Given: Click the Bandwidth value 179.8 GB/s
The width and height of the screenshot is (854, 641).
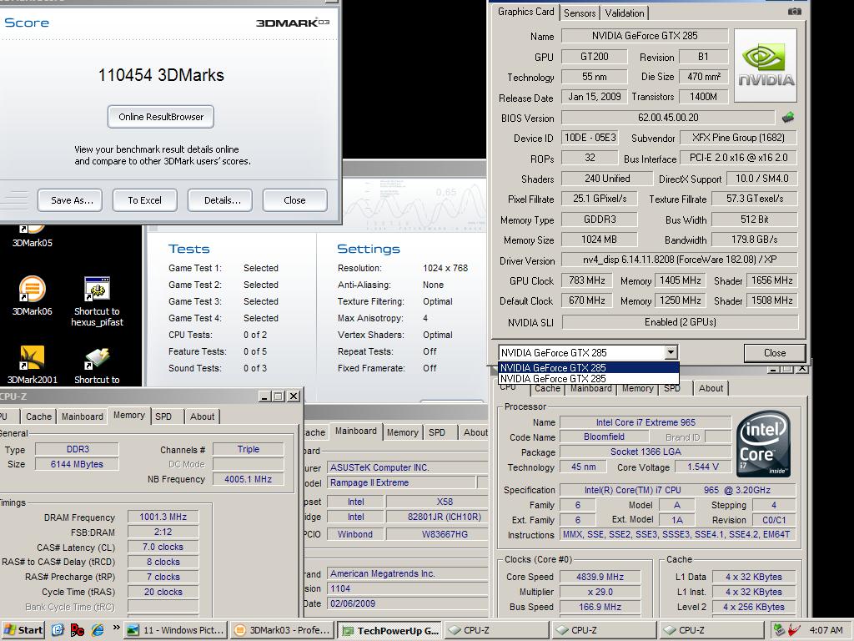Looking at the screenshot, I should [x=754, y=240].
